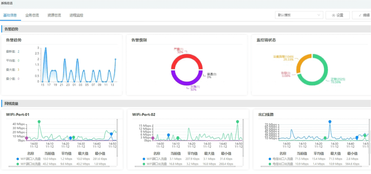Click the 严重(1) legend label on 告警级别 chart
371x174 pixels.
[x=178, y=49]
